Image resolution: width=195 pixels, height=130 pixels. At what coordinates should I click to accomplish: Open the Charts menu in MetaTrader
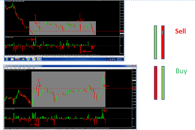click(x=20, y=68)
